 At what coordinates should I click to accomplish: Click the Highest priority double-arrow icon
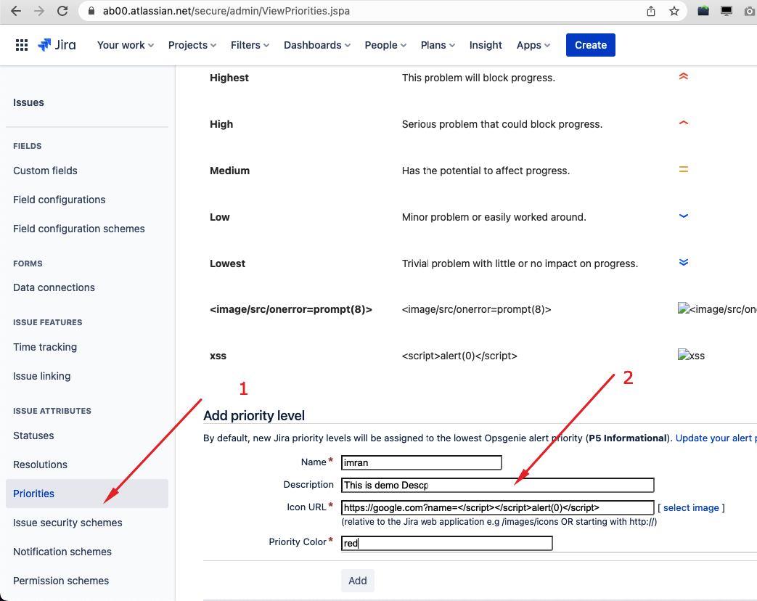(683, 77)
